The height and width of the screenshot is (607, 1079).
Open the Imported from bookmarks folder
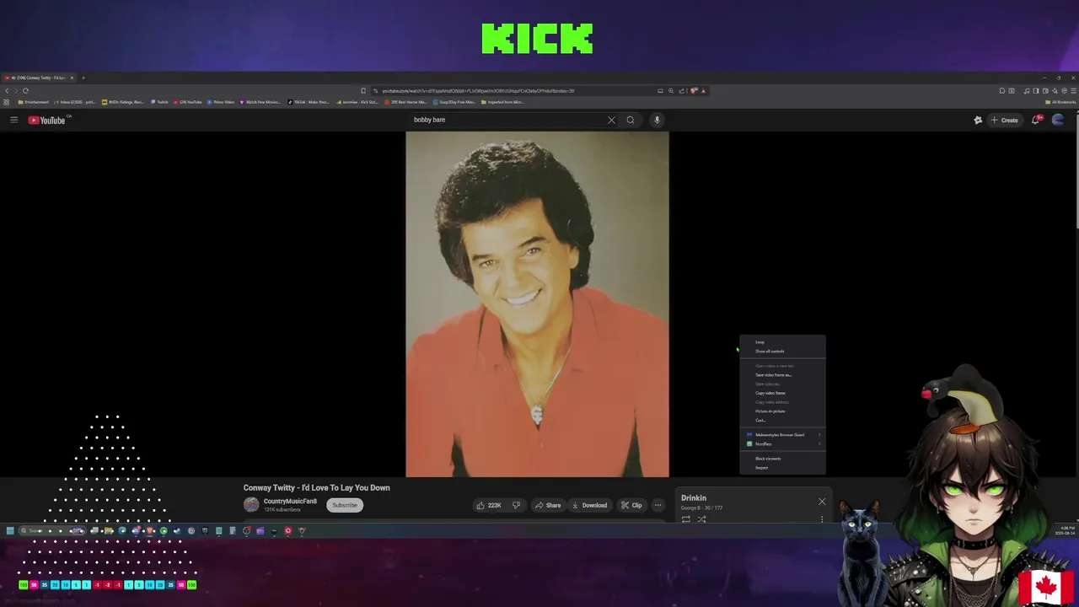tap(502, 102)
